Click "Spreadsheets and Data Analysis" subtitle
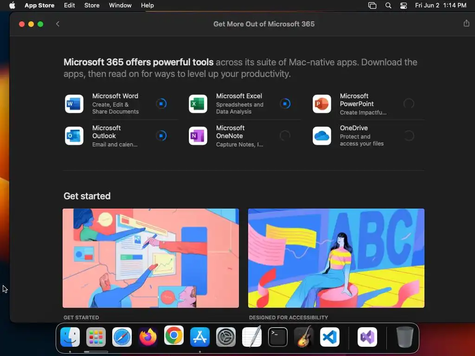This screenshot has width=475, height=356. click(x=240, y=108)
